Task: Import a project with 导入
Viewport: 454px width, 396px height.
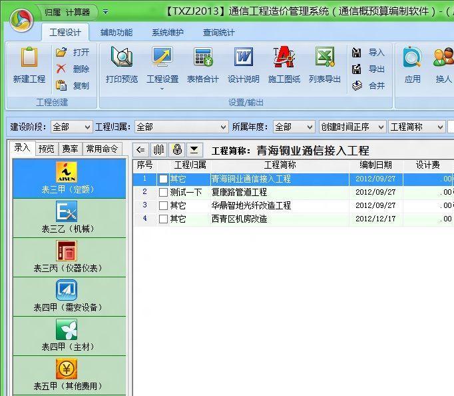Action: [368, 53]
